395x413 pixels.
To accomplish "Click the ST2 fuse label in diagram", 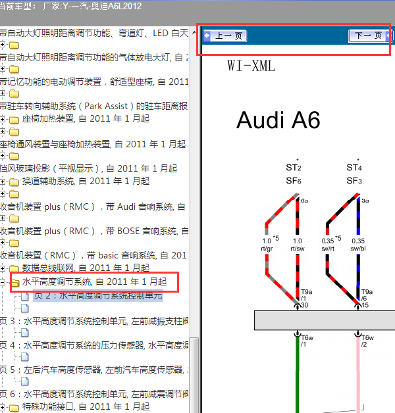I will click(x=294, y=168).
